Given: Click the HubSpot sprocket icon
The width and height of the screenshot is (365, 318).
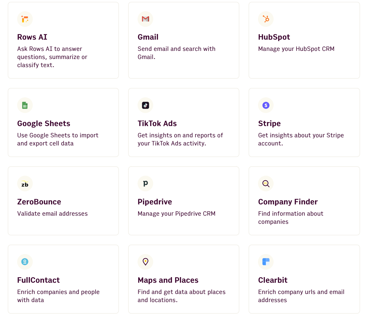Looking at the screenshot, I should (x=266, y=19).
